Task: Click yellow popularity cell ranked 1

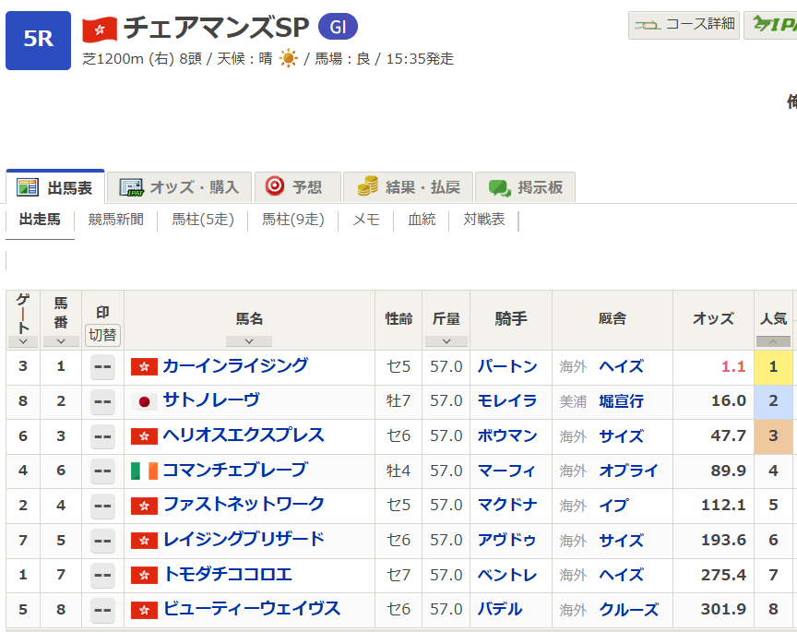Action: (x=773, y=367)
